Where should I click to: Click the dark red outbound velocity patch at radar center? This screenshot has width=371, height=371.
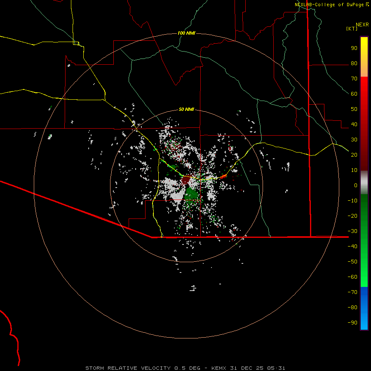(186, 180)
